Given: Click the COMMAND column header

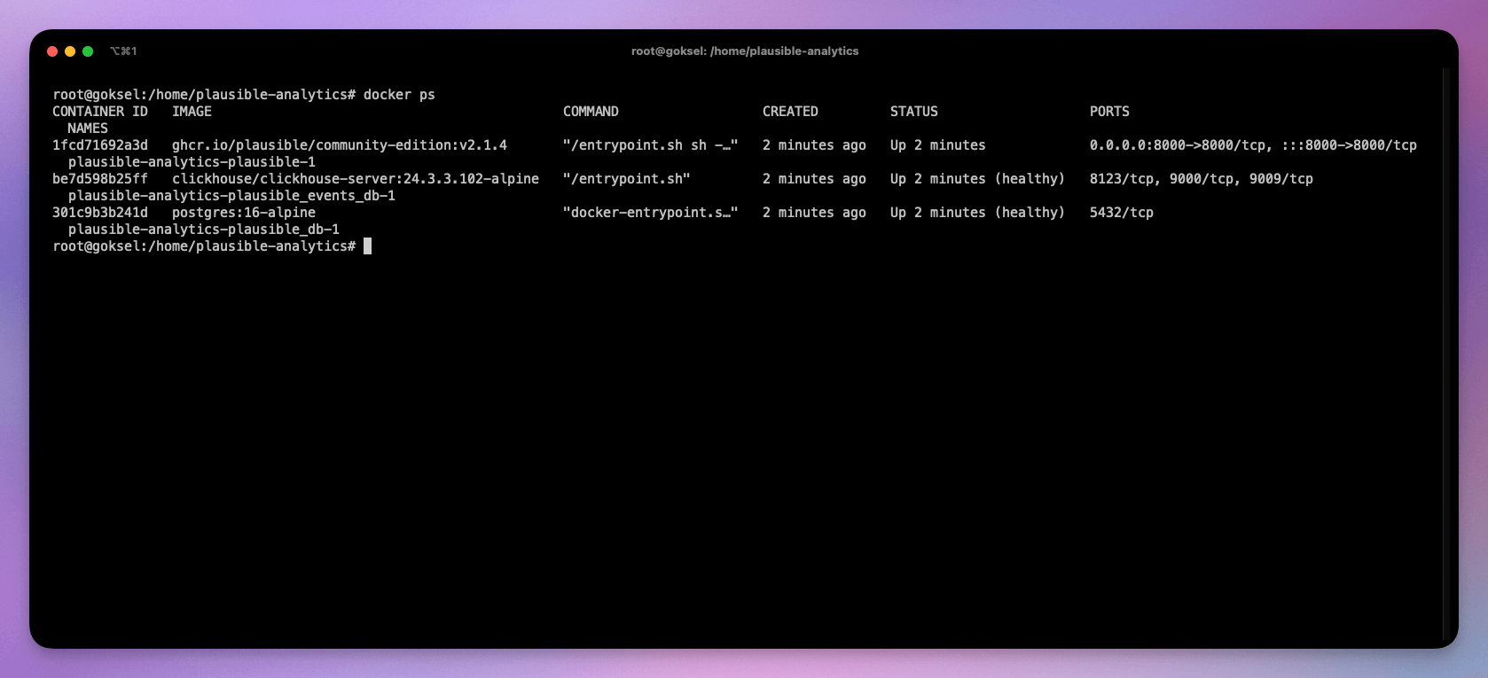Looking at the screenshot, I should pyautogui.click(x=591, y=112).
